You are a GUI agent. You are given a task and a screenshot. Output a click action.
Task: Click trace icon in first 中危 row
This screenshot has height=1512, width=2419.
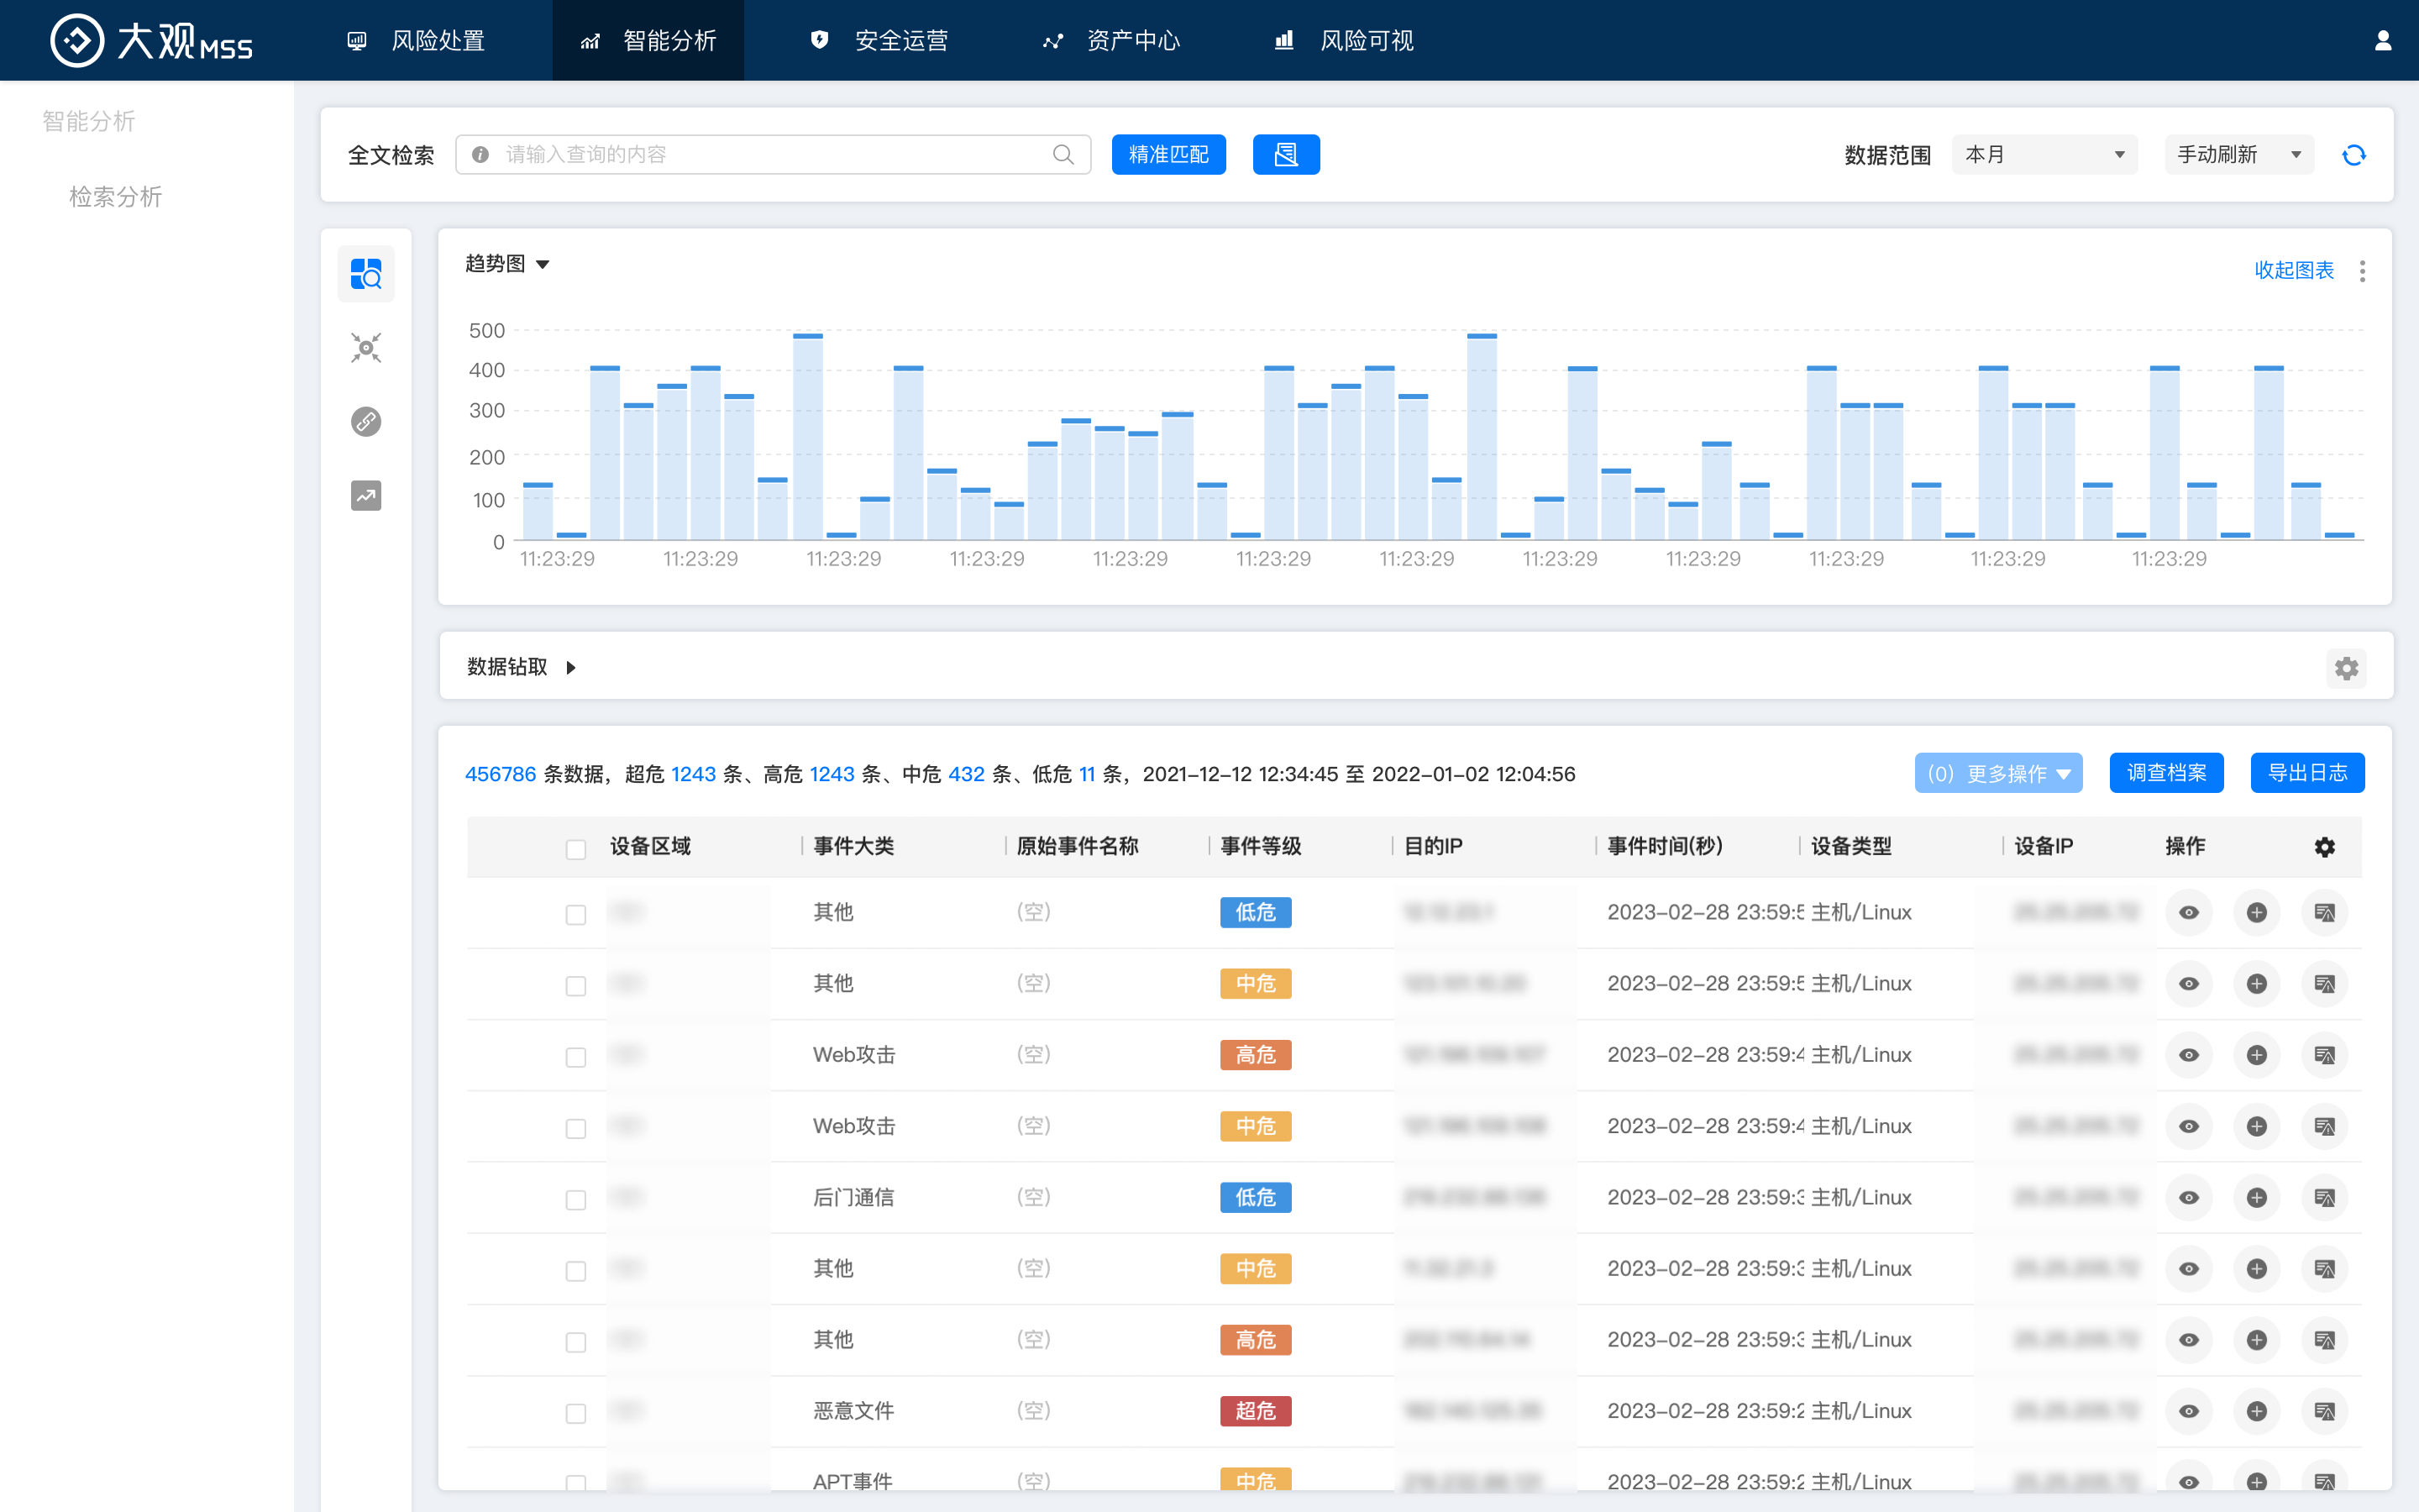tap(2325, 984)
